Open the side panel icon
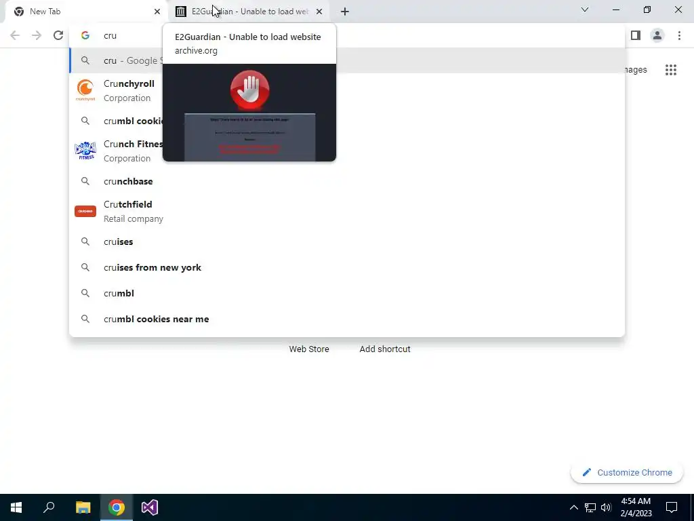Image resolution: width=694 pixels, height=521 pixels. click(x=636, y=35)
